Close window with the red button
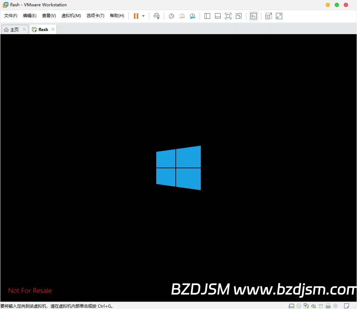 (346, 5)
